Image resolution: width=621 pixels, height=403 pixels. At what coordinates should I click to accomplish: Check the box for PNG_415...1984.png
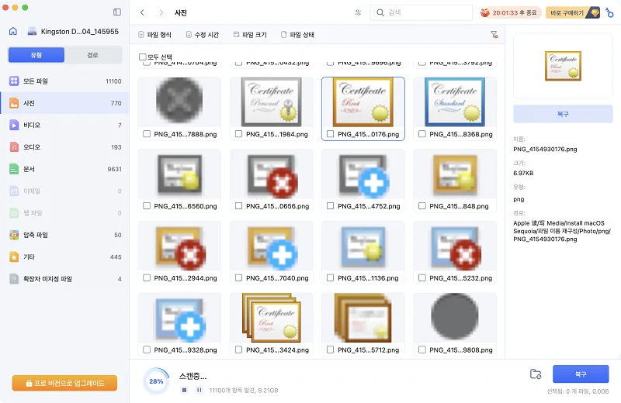[x=238, y=134]
